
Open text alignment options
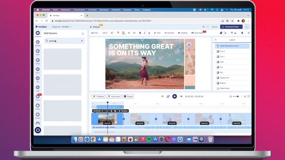point(129,33)
